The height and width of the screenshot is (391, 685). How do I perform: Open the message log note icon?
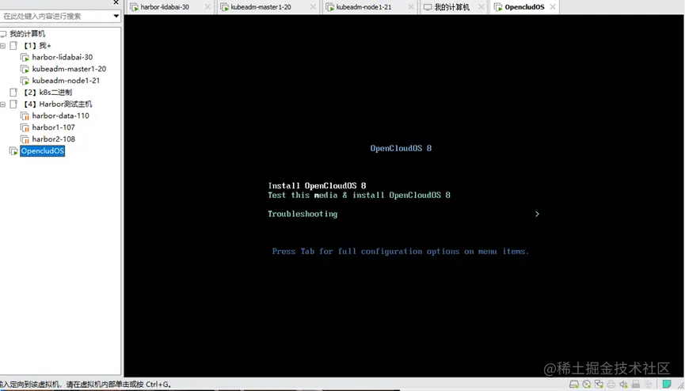[667, 384]
